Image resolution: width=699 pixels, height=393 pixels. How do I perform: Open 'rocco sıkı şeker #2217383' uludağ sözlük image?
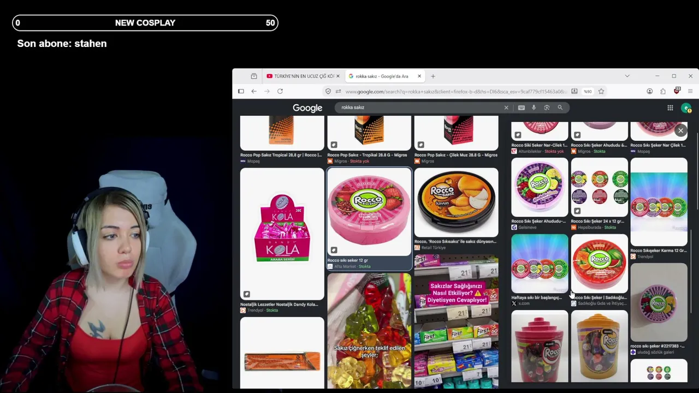659,302
